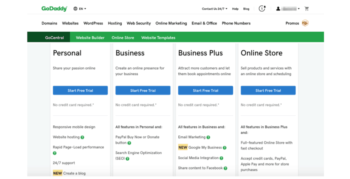This screenshot has height=179, width=350.
Task: Click 'Share your passion online' description
Action: [x=74, y=68]
